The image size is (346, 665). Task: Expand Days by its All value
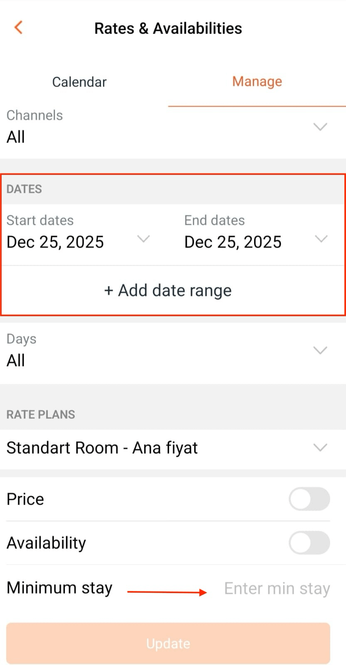(x=16, y=360)
